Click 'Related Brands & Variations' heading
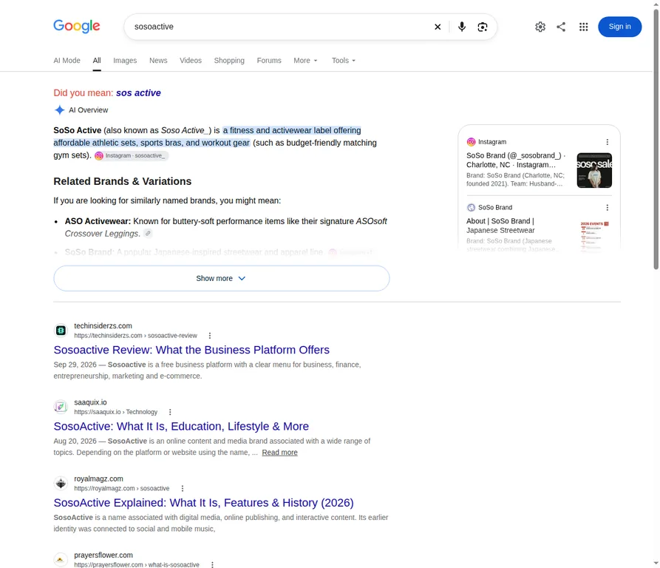660x568 pixels. coord(123,181)
